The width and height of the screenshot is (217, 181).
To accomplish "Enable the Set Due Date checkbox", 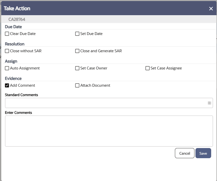I will pos(77,34).
